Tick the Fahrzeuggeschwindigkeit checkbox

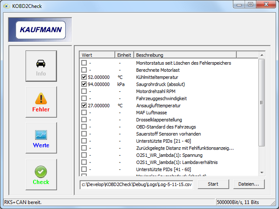[84, 99]
